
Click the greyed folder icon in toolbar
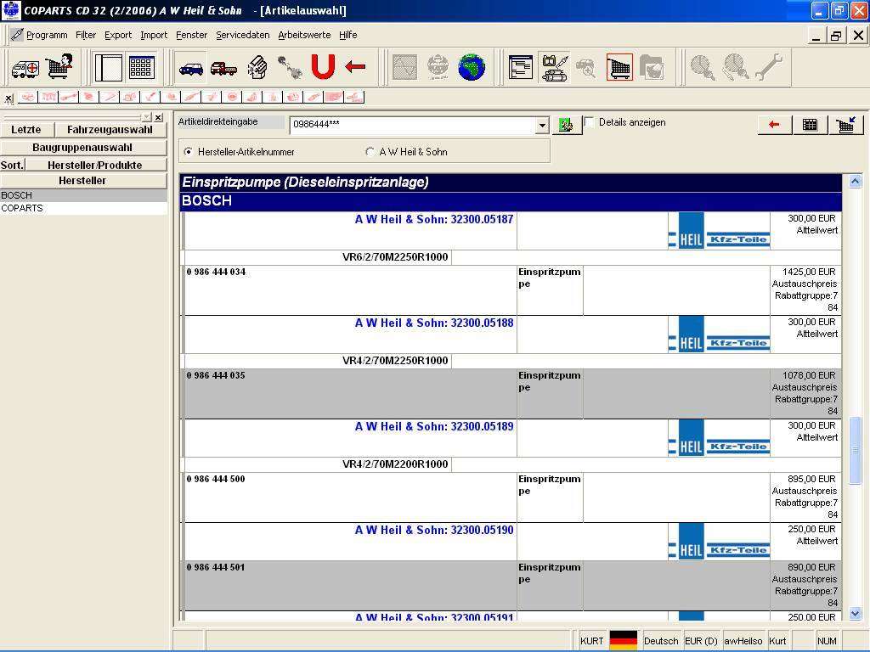pyautogui.click(x=652, y=68)
